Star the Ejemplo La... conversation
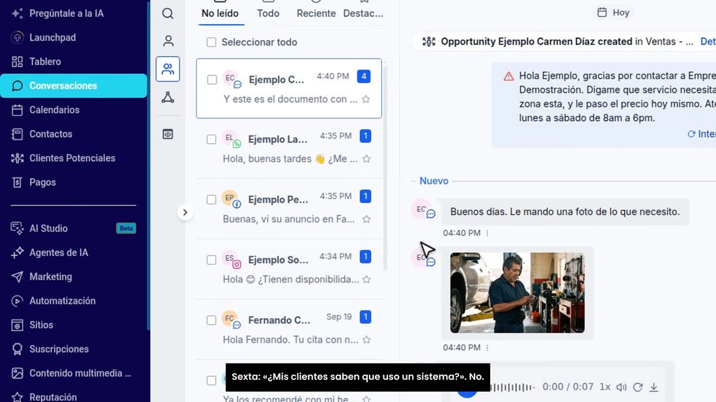 [366, 159]
